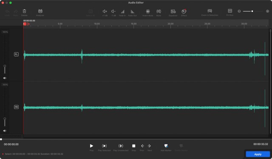Click the Delete trash icon

pyautogui.click(x=24, y=11)
